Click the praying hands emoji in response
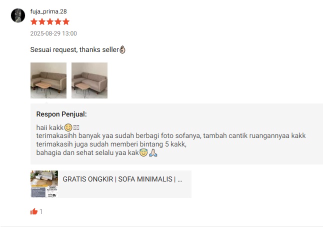The image size is (323, 227). (x=153, y=152)
